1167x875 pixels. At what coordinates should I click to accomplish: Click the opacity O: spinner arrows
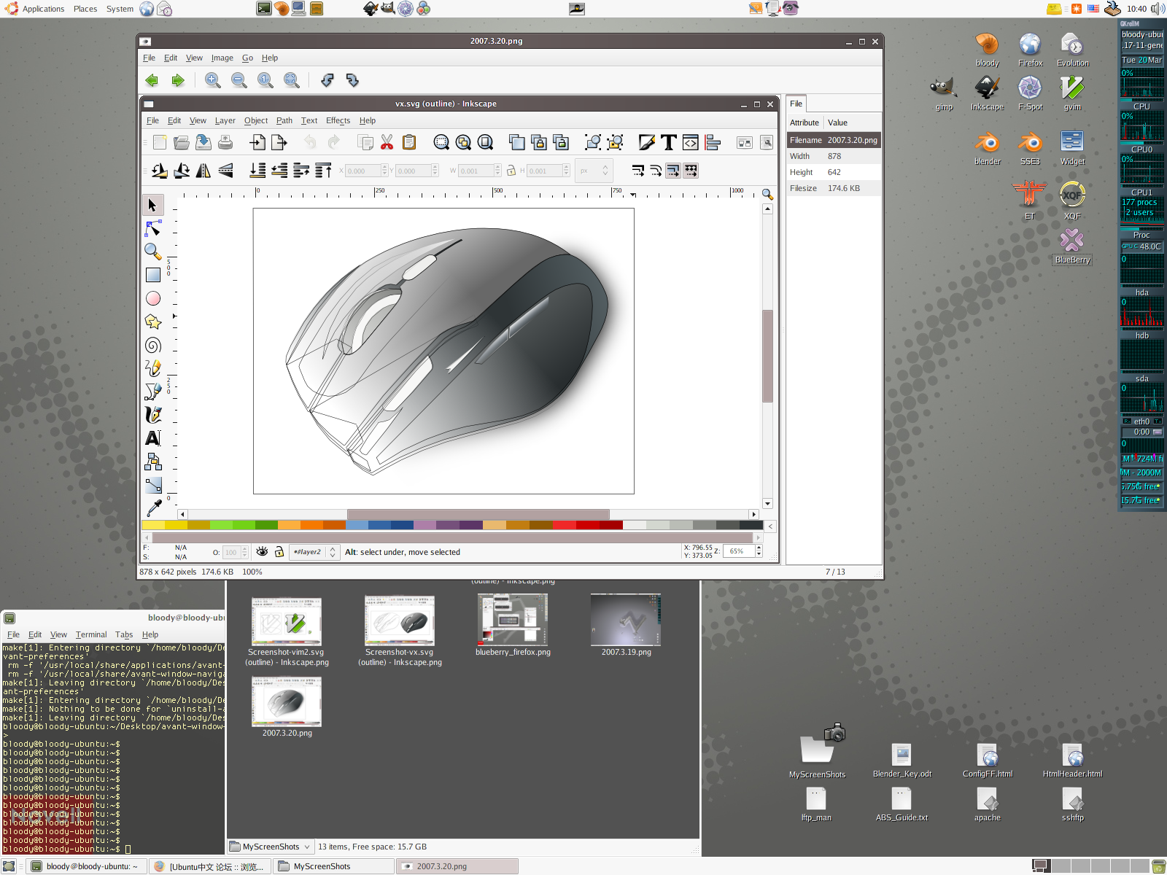click(244, 552)
